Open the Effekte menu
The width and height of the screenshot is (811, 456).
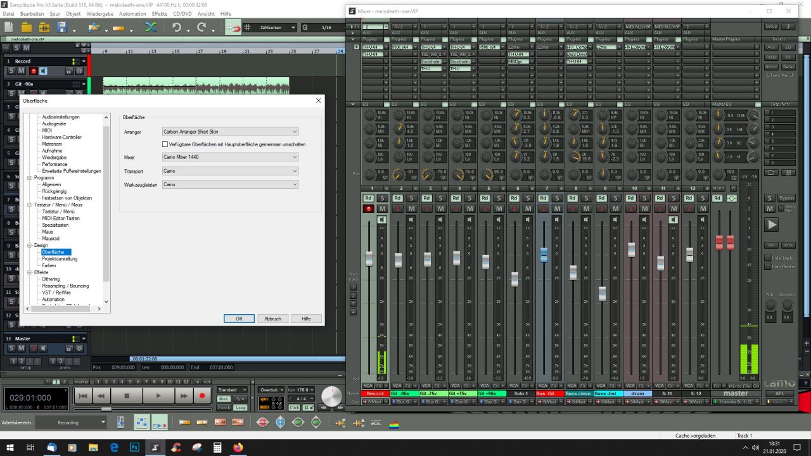[160, 13]
